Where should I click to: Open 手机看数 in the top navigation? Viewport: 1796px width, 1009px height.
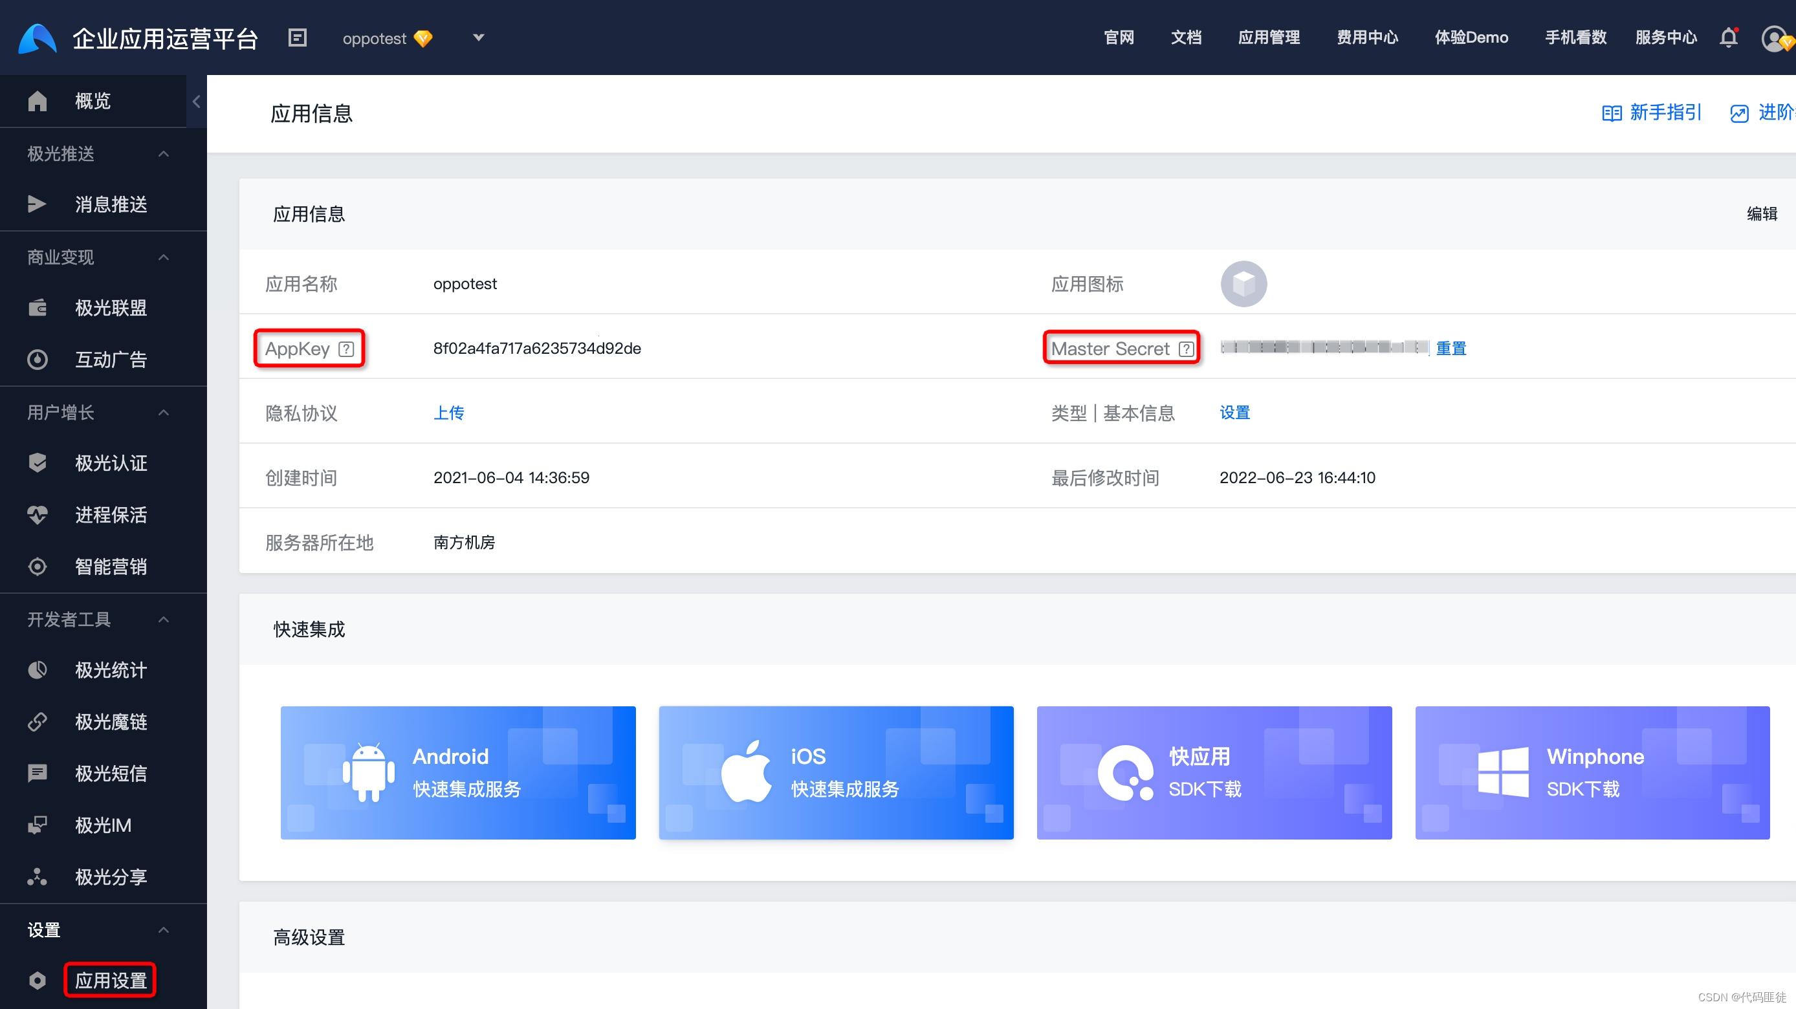click(1575, 38)
